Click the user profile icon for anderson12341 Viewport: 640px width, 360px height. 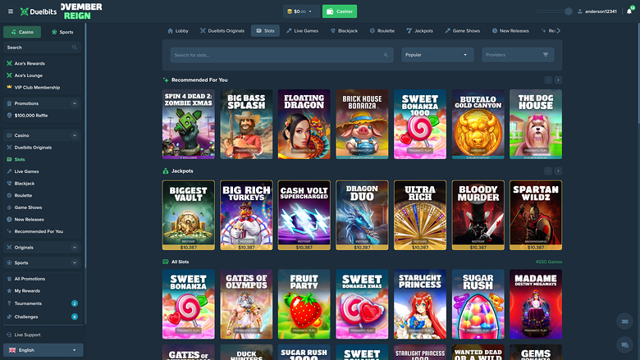click(x=579, y=11)
